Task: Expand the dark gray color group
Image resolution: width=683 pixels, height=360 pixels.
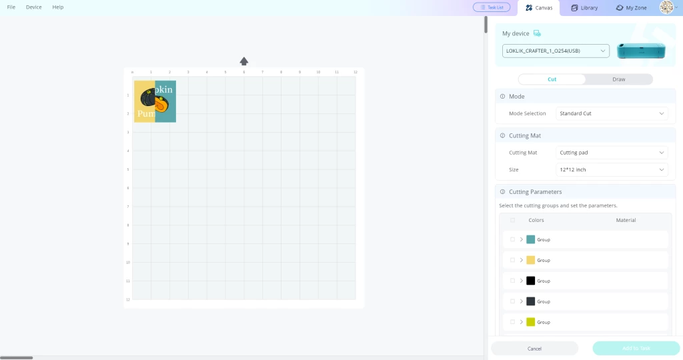Action: tap(522, 301)
